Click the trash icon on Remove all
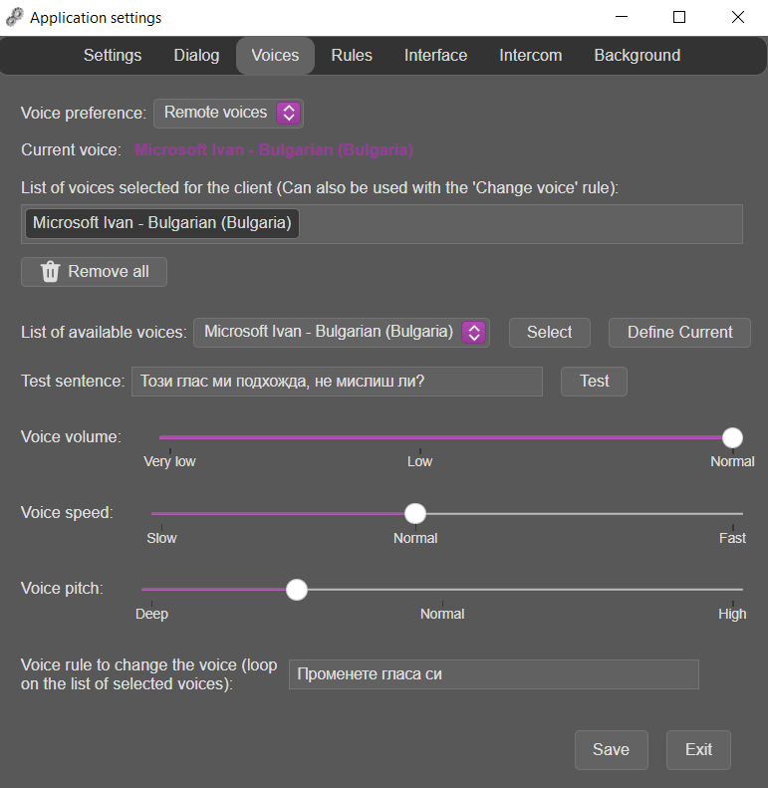Viewport: 768px width, 788px height. click(50, 272)
